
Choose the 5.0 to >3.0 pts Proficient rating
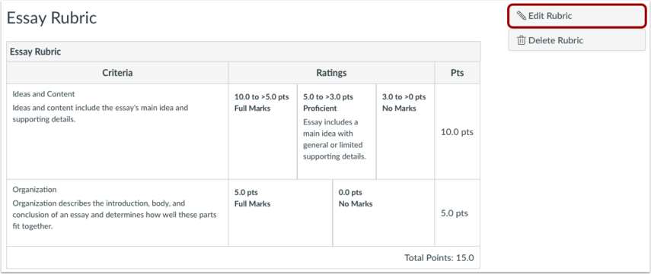pos(337,131)
